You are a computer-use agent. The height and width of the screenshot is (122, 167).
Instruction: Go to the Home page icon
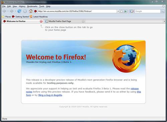[x=31, y=11]
